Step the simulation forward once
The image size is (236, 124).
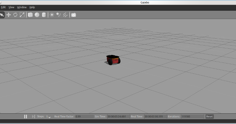33,116
